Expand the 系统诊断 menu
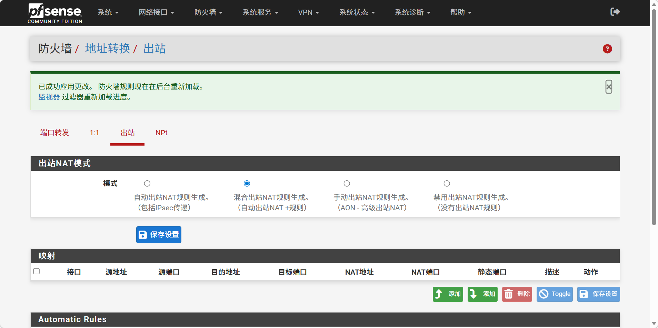658x328 pixels. (412, 12)
